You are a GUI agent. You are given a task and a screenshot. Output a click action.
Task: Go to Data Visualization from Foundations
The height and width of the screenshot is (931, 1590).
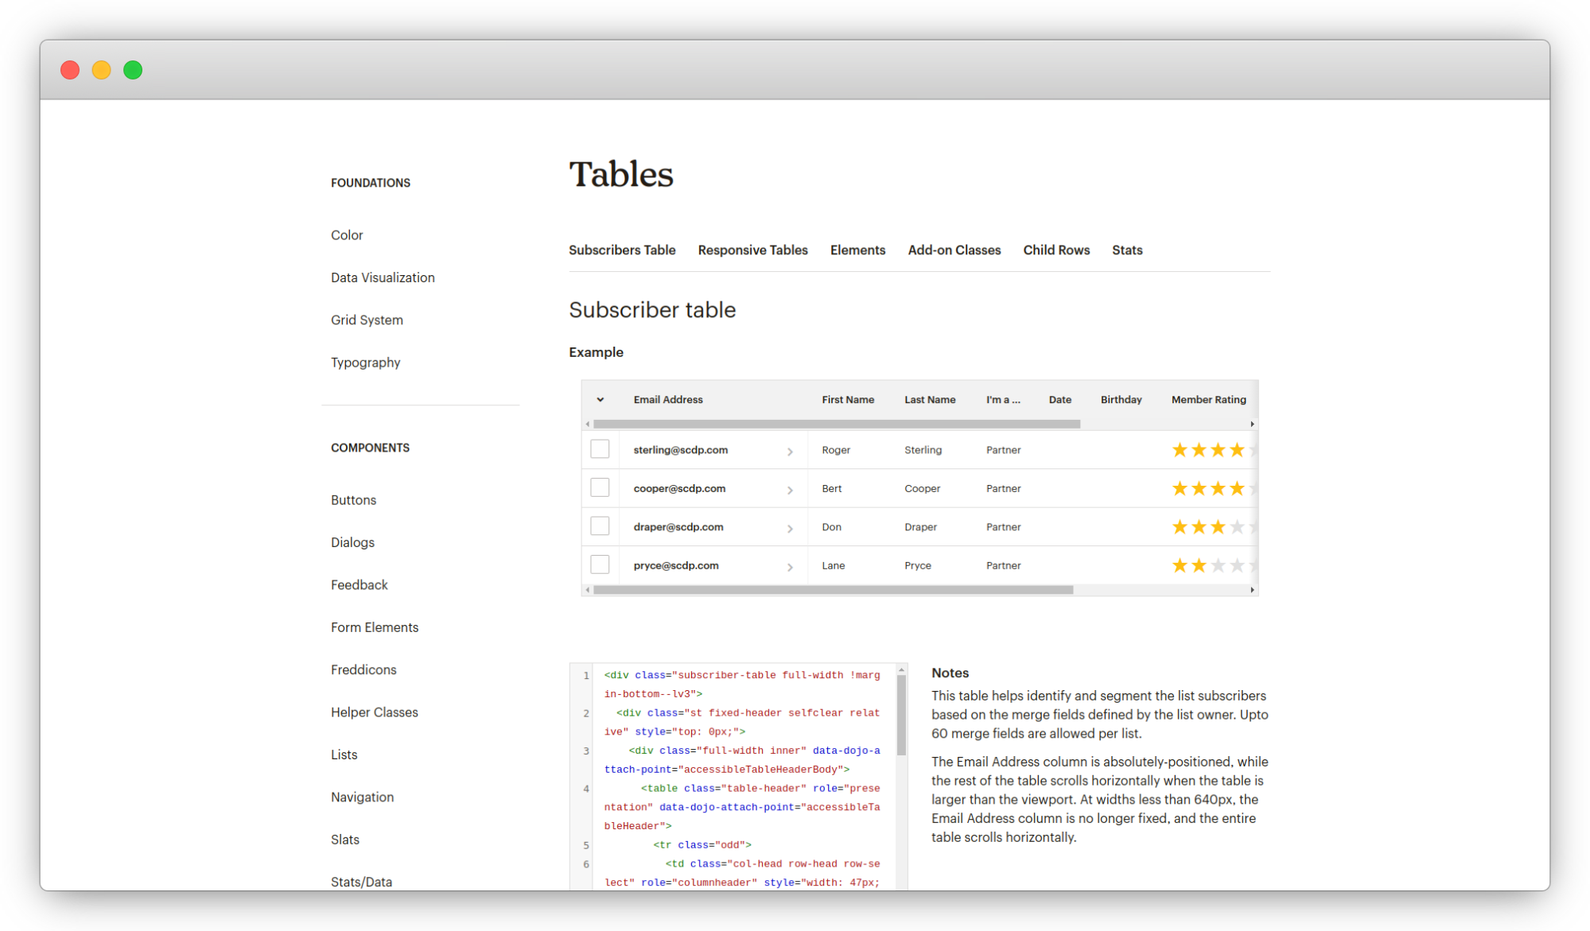[x=383, y=277]
